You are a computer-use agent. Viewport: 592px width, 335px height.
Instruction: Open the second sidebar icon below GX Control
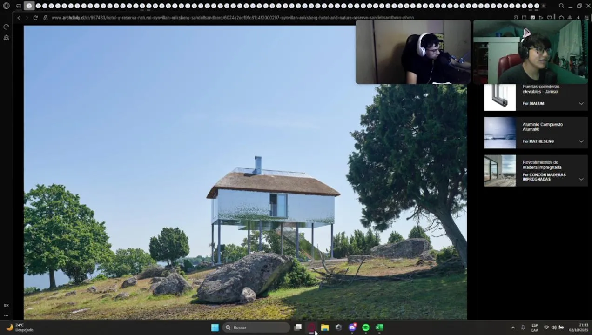(x=6, y=37)
